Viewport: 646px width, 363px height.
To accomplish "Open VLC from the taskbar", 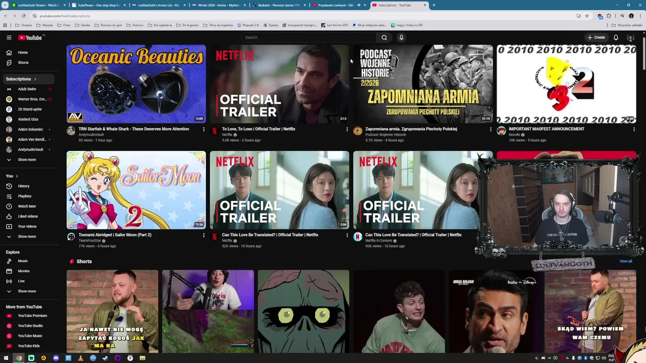I will (80, 358).
